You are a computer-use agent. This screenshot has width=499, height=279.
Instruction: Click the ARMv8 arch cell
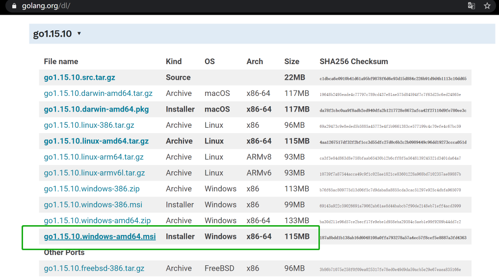point(259,157)
